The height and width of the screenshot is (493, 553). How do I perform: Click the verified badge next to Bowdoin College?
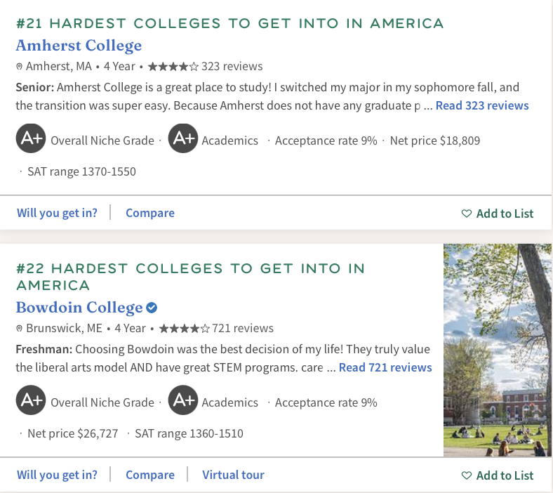coord(152,308)
